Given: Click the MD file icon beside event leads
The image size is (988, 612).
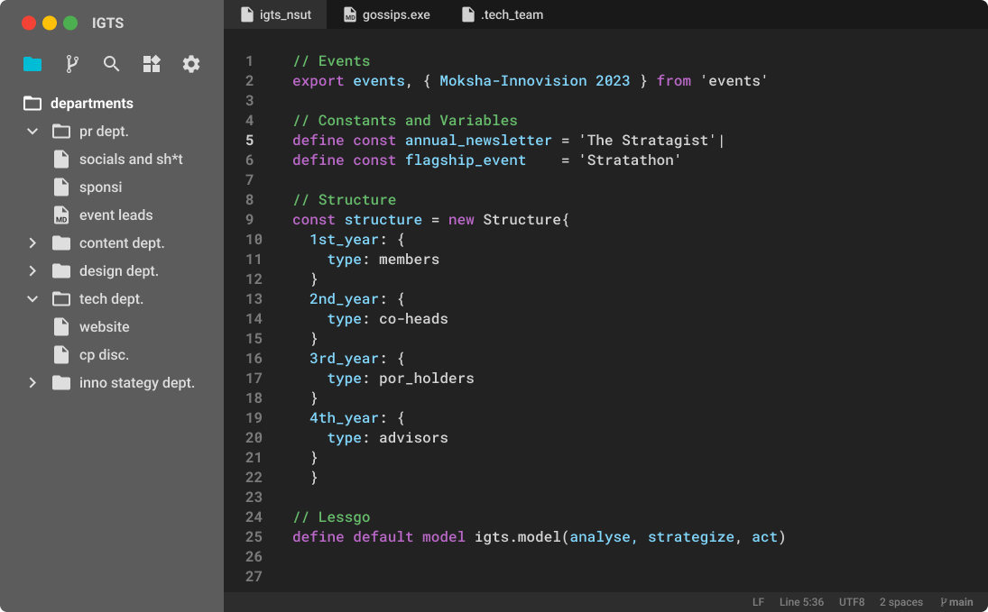Looking at the screenshot, I should (61, 215).
